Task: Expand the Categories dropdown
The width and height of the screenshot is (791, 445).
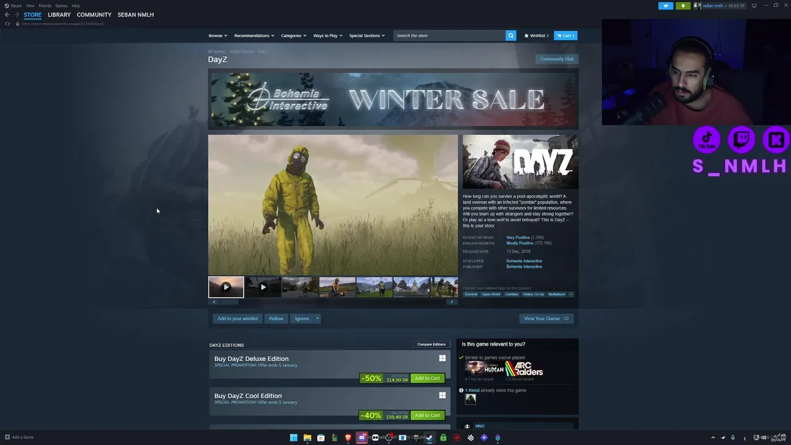Action: click(294, 35)
